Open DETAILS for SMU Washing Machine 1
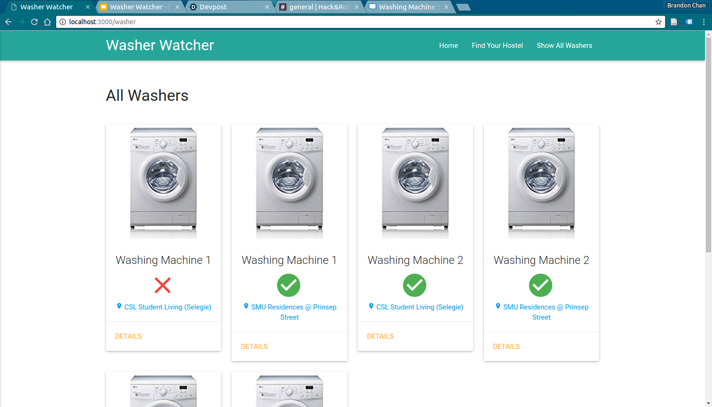This screenshot has width=712, height=407. (x=255, y=347)
